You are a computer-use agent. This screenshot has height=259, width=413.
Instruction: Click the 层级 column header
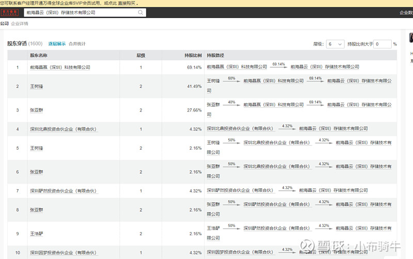140,55
